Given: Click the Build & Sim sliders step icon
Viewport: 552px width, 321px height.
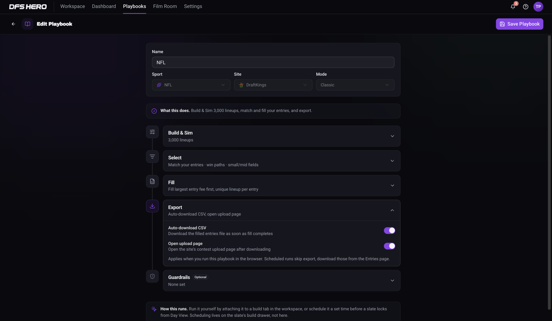Looking at the screenshot, I should click(152, 132).
